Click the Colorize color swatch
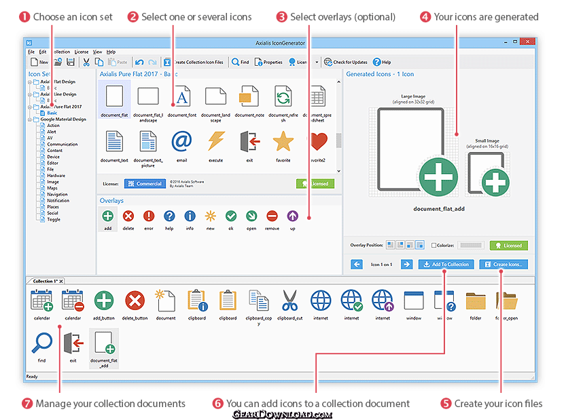564x420 pixels. (471, 246)
